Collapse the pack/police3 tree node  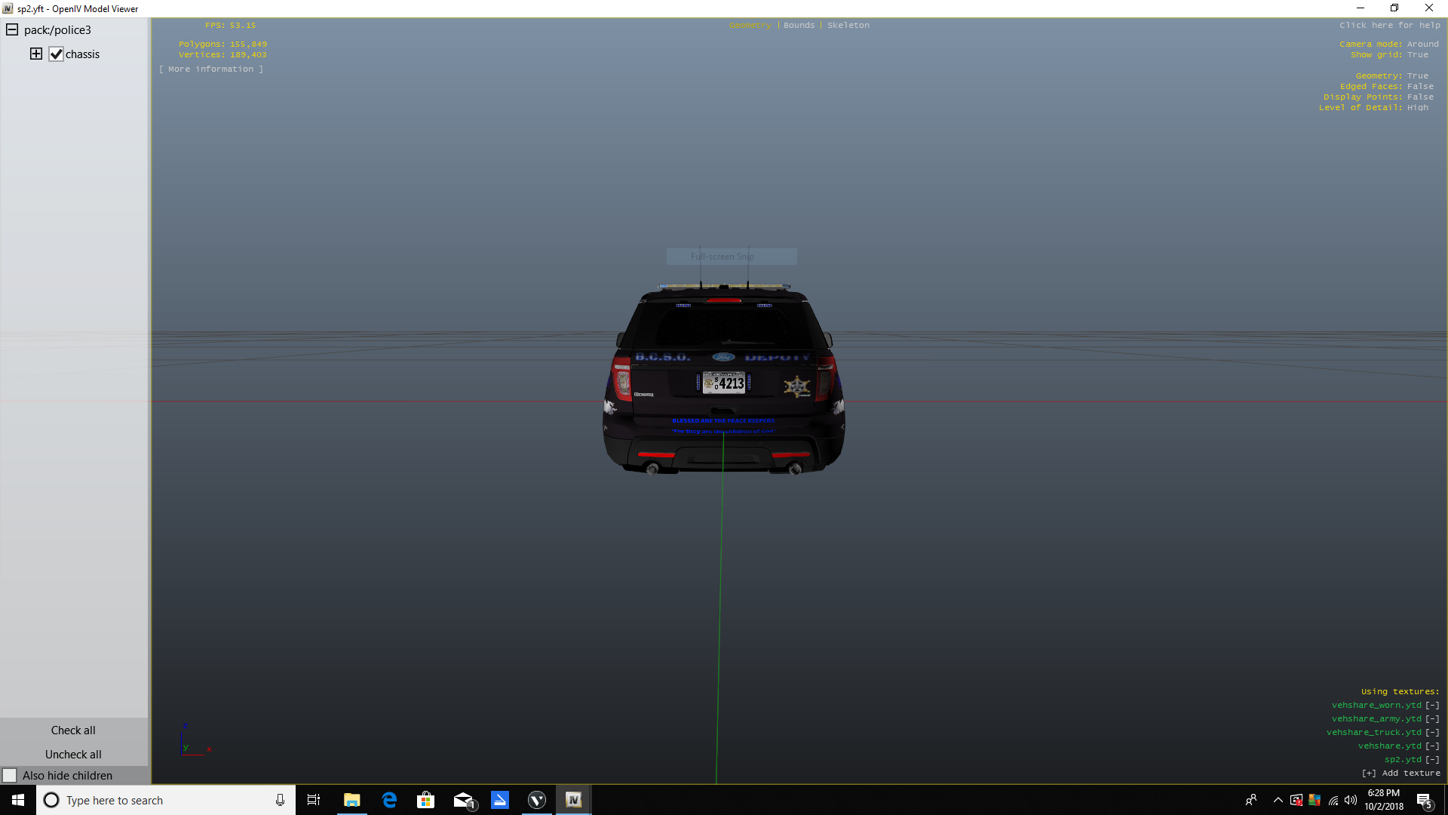pyautogui.click(x=12, y=30)
